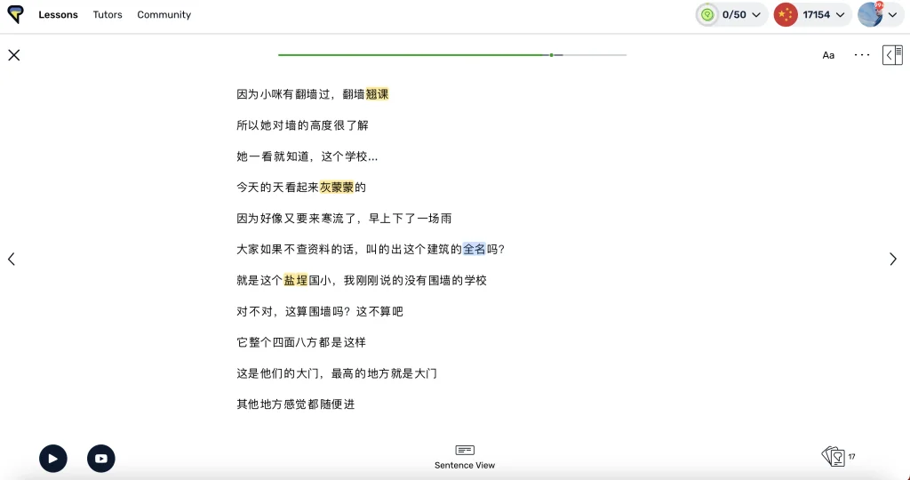Open the three-dots more options menu
Screen dimensions: 910x480
(x=862, y=55)
